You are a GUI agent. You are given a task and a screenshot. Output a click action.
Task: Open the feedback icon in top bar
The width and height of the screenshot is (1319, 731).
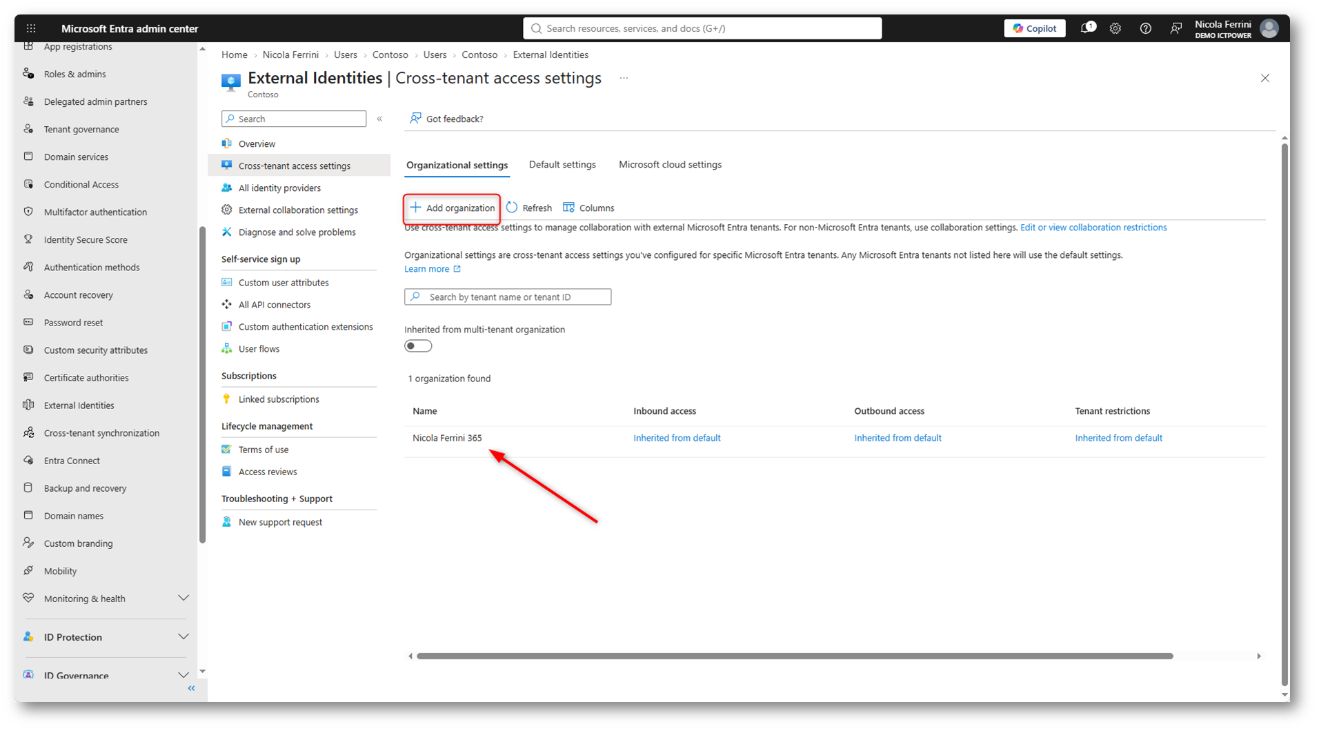(x=1176, y=28)
